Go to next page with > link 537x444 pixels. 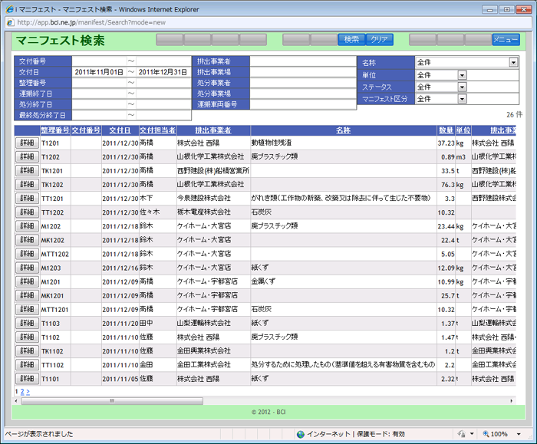click(x=28, y=391)
